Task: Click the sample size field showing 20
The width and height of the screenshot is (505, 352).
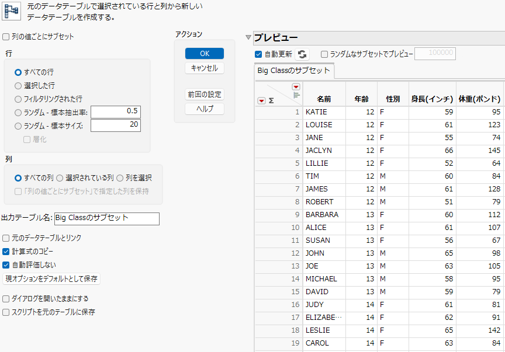Action: [116, 126]
